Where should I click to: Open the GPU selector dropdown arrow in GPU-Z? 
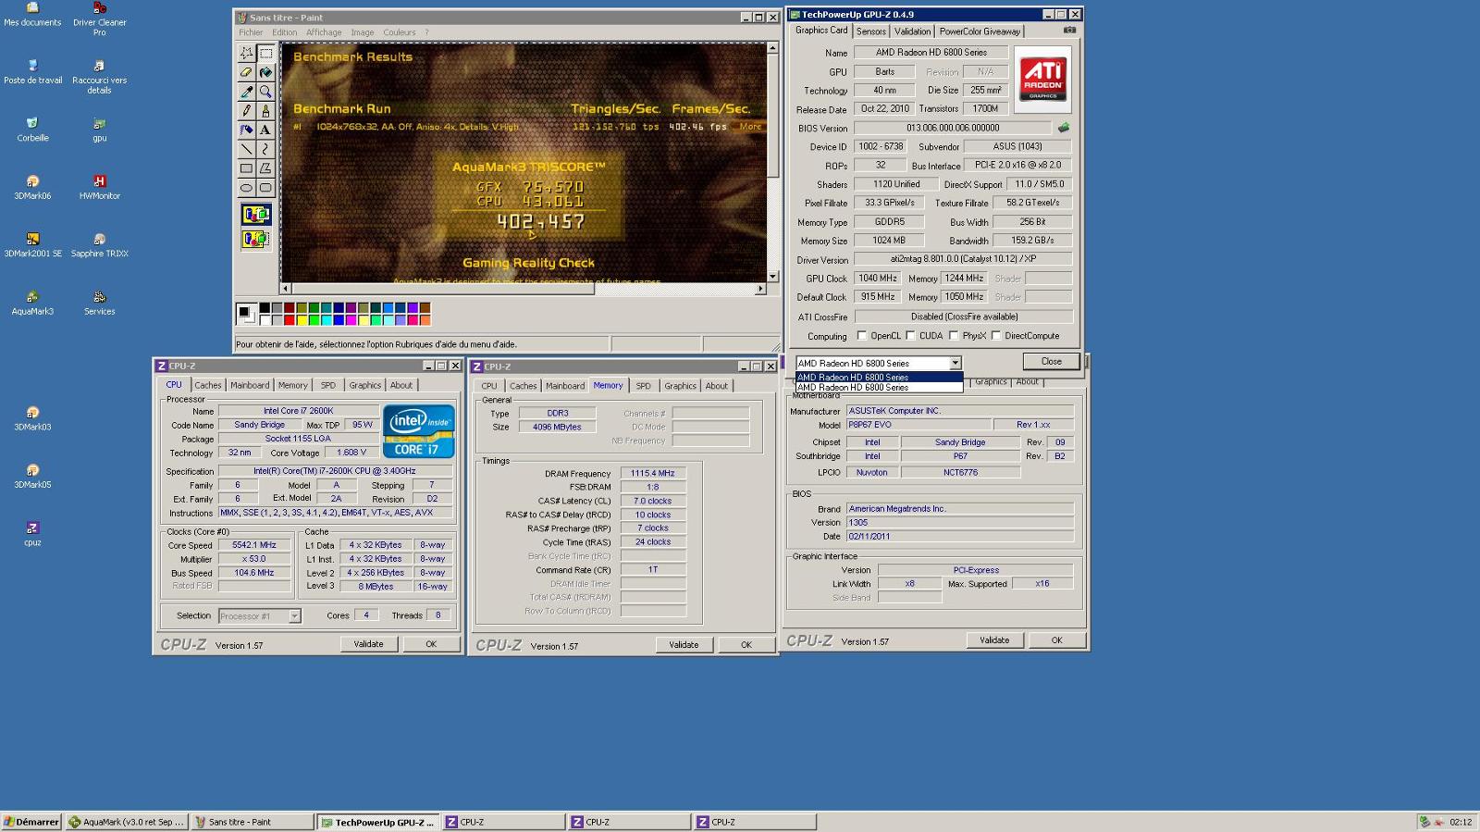(955, 363)
